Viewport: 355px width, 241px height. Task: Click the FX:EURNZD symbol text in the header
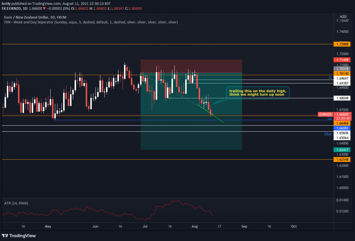tap(12, 9)
